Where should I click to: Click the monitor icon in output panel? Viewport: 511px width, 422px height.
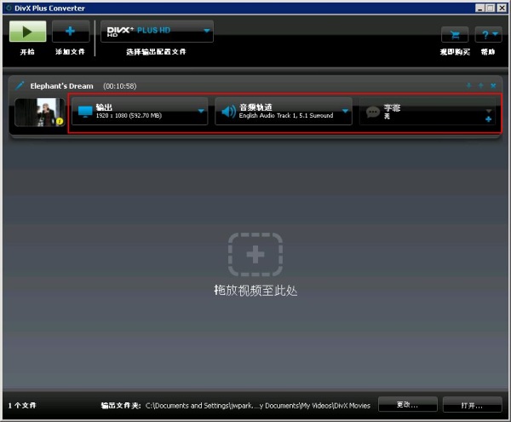[85, 112]
